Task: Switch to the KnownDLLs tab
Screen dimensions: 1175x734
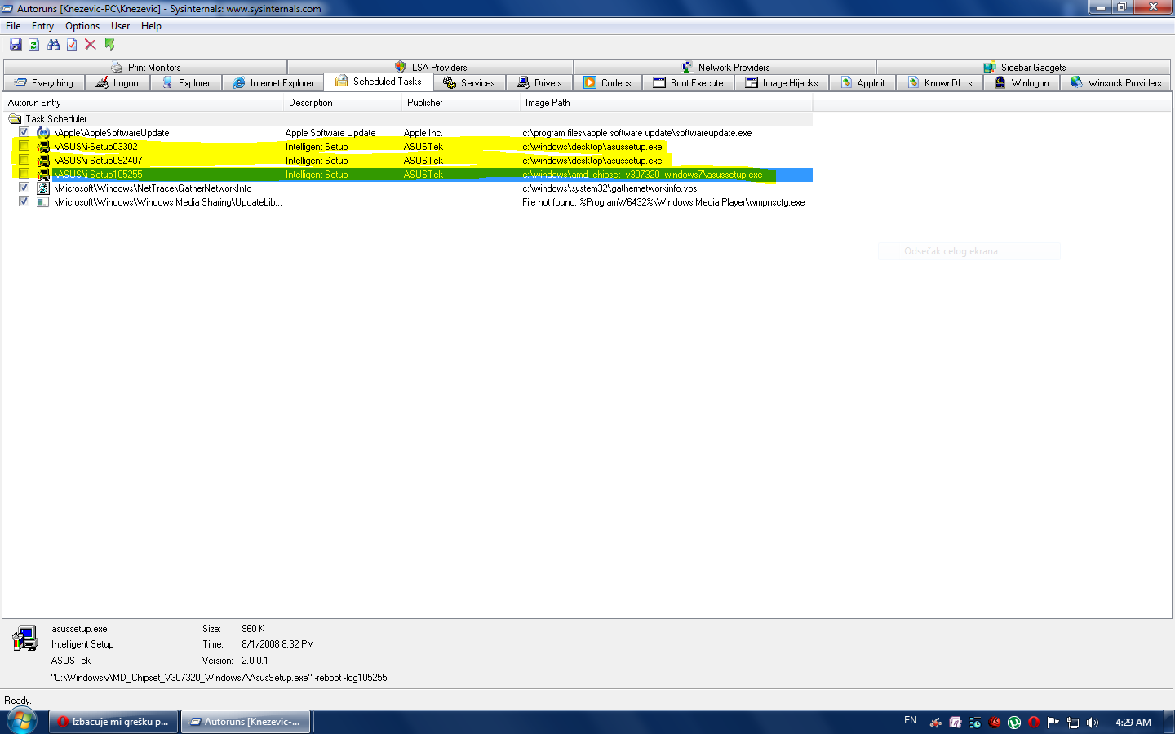Action: pos(939,82)
